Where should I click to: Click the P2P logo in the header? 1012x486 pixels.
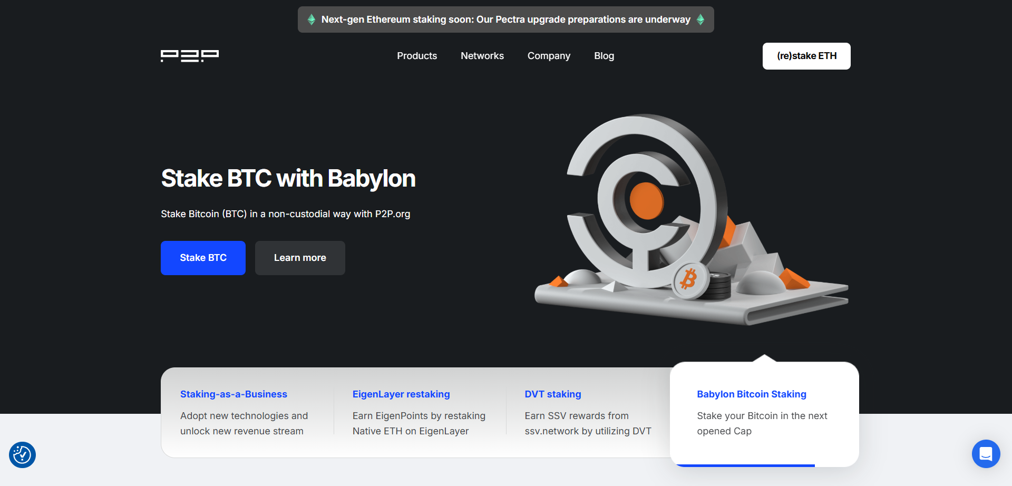(x=190, y=56)
